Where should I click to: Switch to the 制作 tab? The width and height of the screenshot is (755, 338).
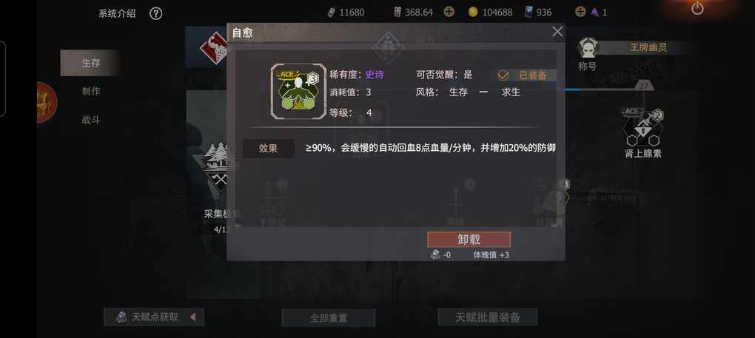click(x=90, y=91)
